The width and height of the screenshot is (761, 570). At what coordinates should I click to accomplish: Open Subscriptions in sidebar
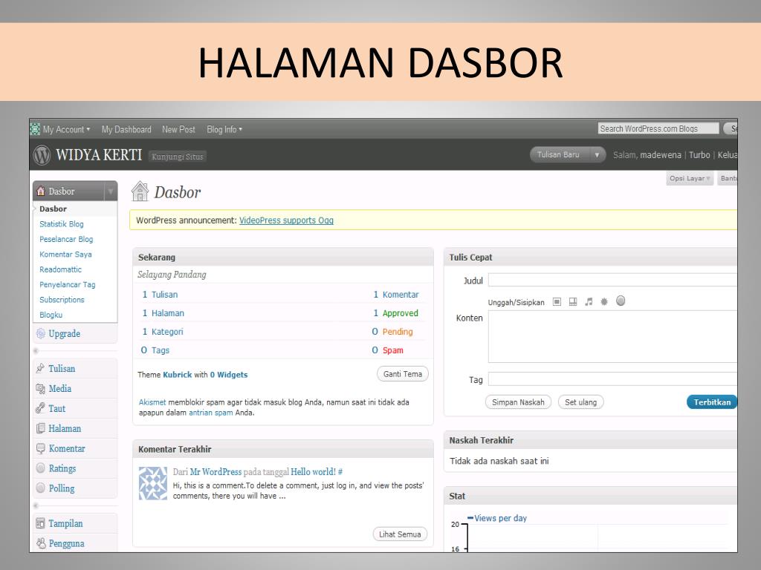[62, 300]
